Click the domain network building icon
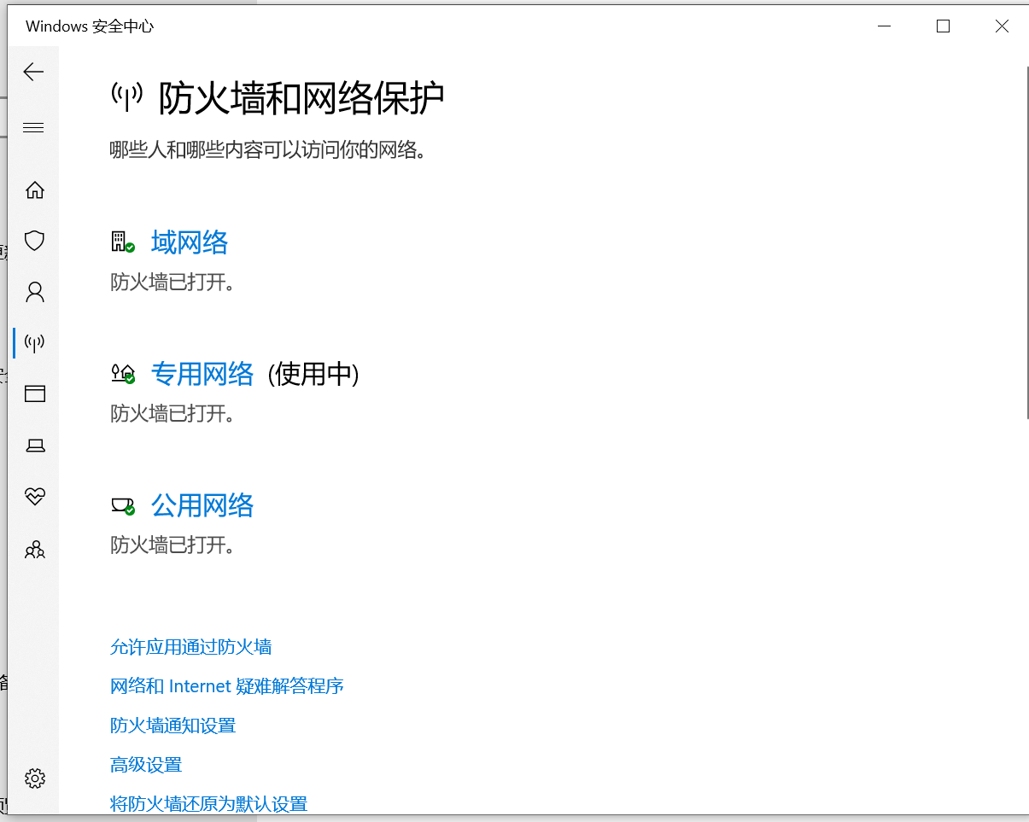Viewport: 1029px width, 822px height. [123, 242]
